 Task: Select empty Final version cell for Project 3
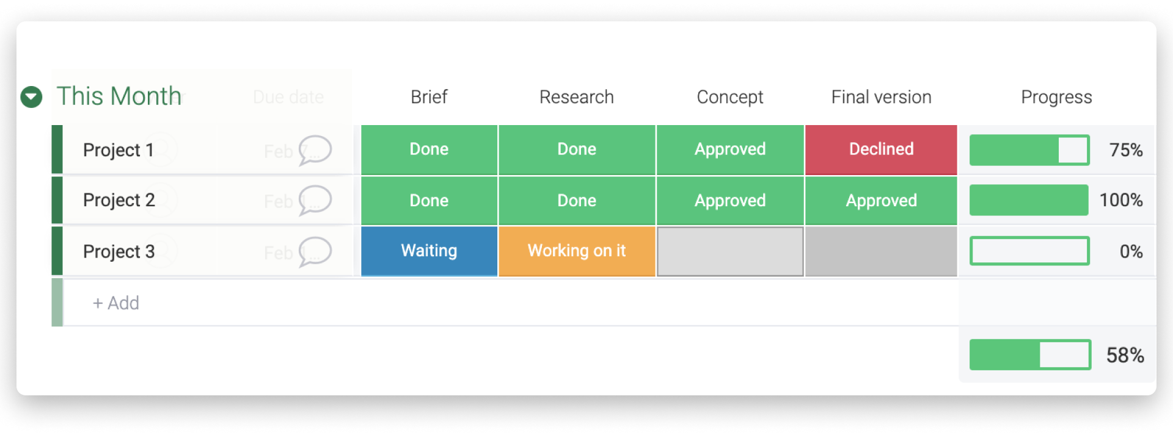(x=881, y=251)
